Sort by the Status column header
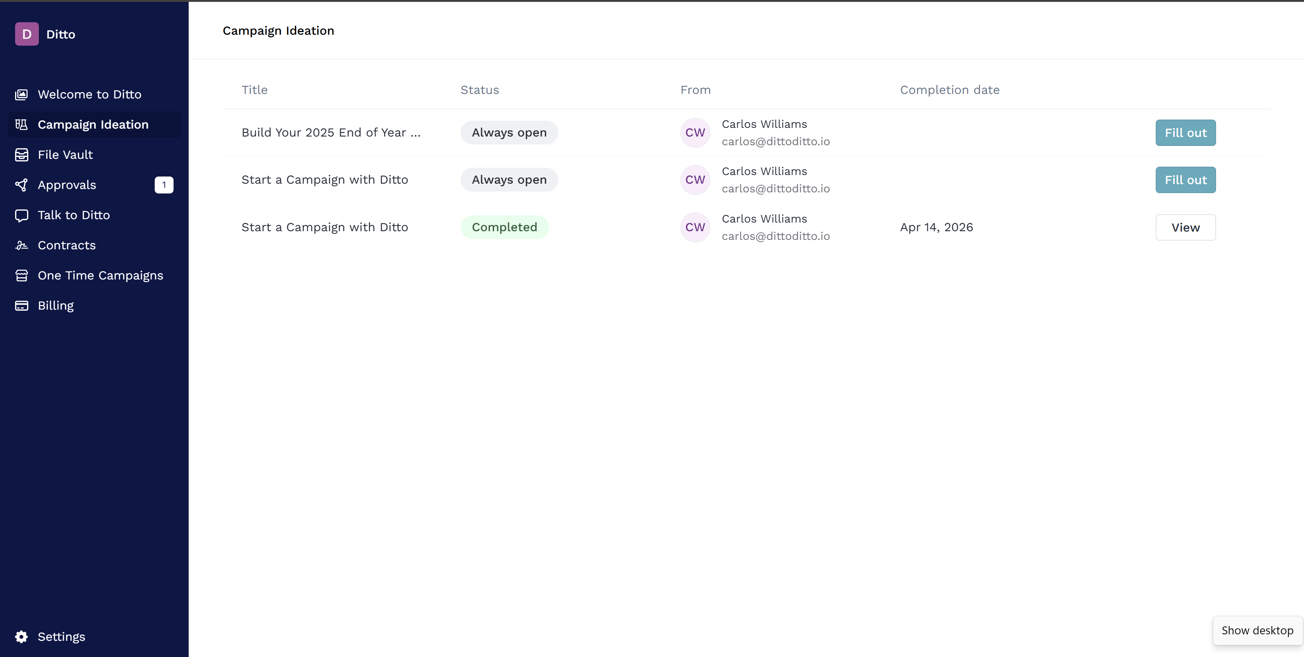Screen dimensions: 1304x657 click(480, 90)
